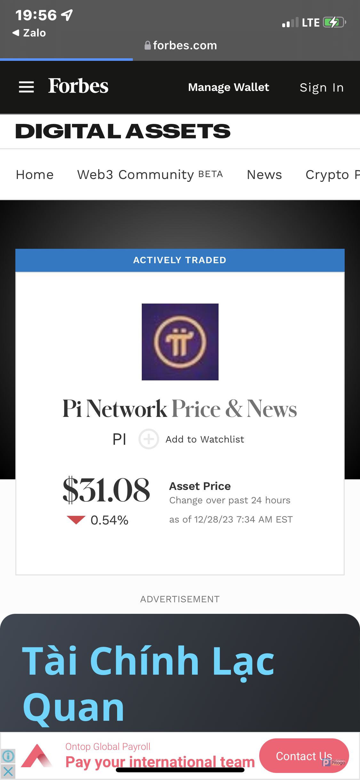Tap Add to Watchlist text

(205, 439)
